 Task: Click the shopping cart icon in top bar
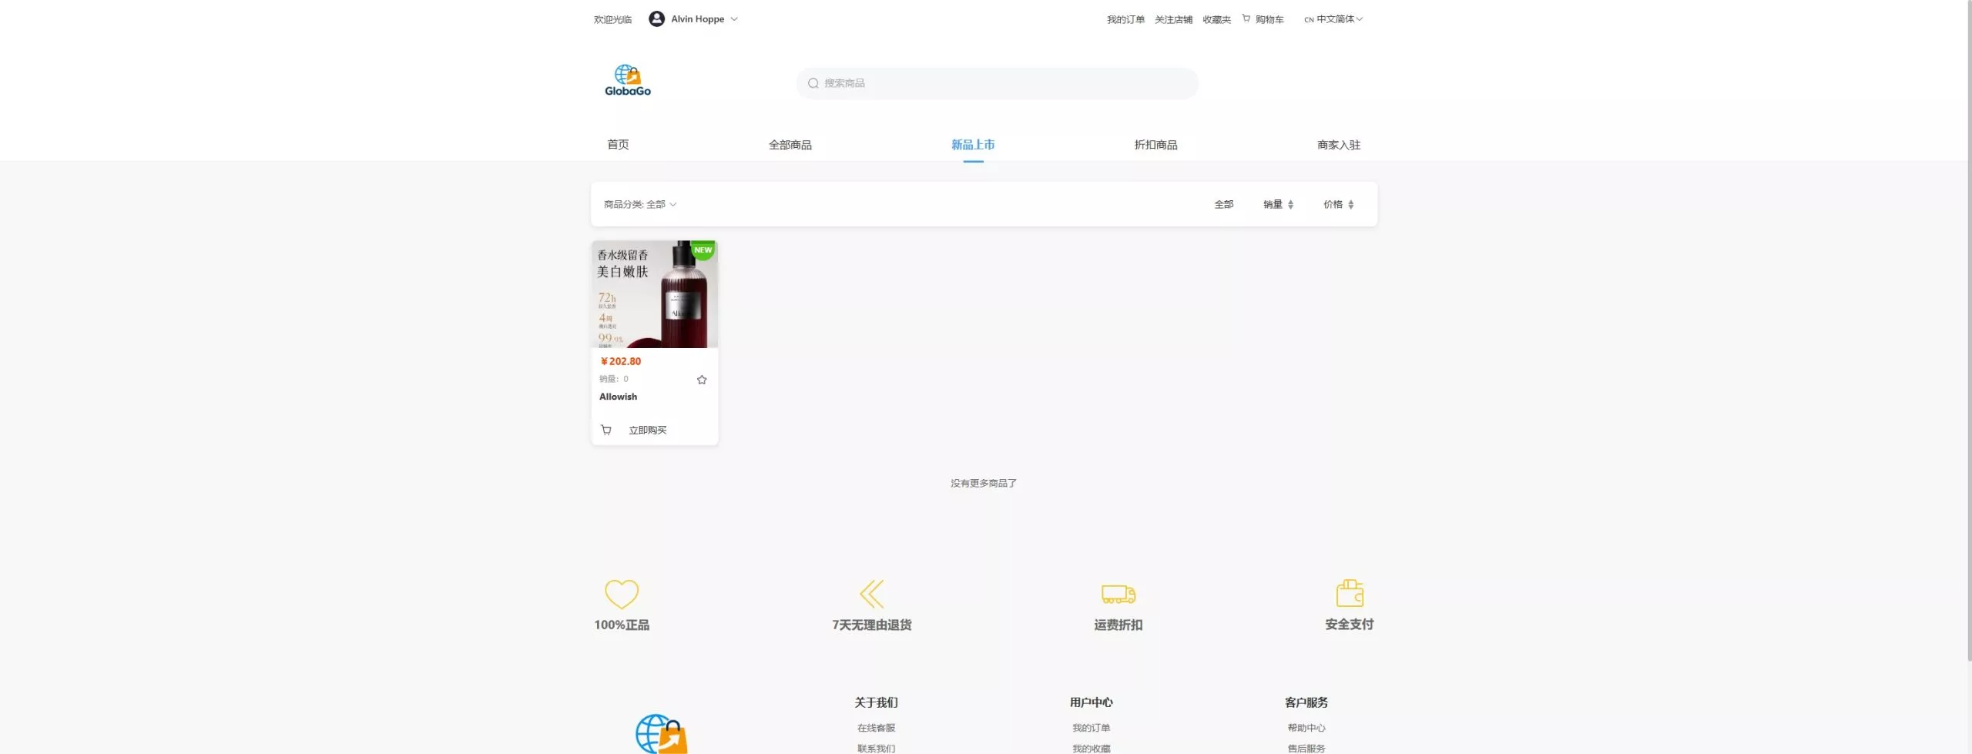[1246, 18]
